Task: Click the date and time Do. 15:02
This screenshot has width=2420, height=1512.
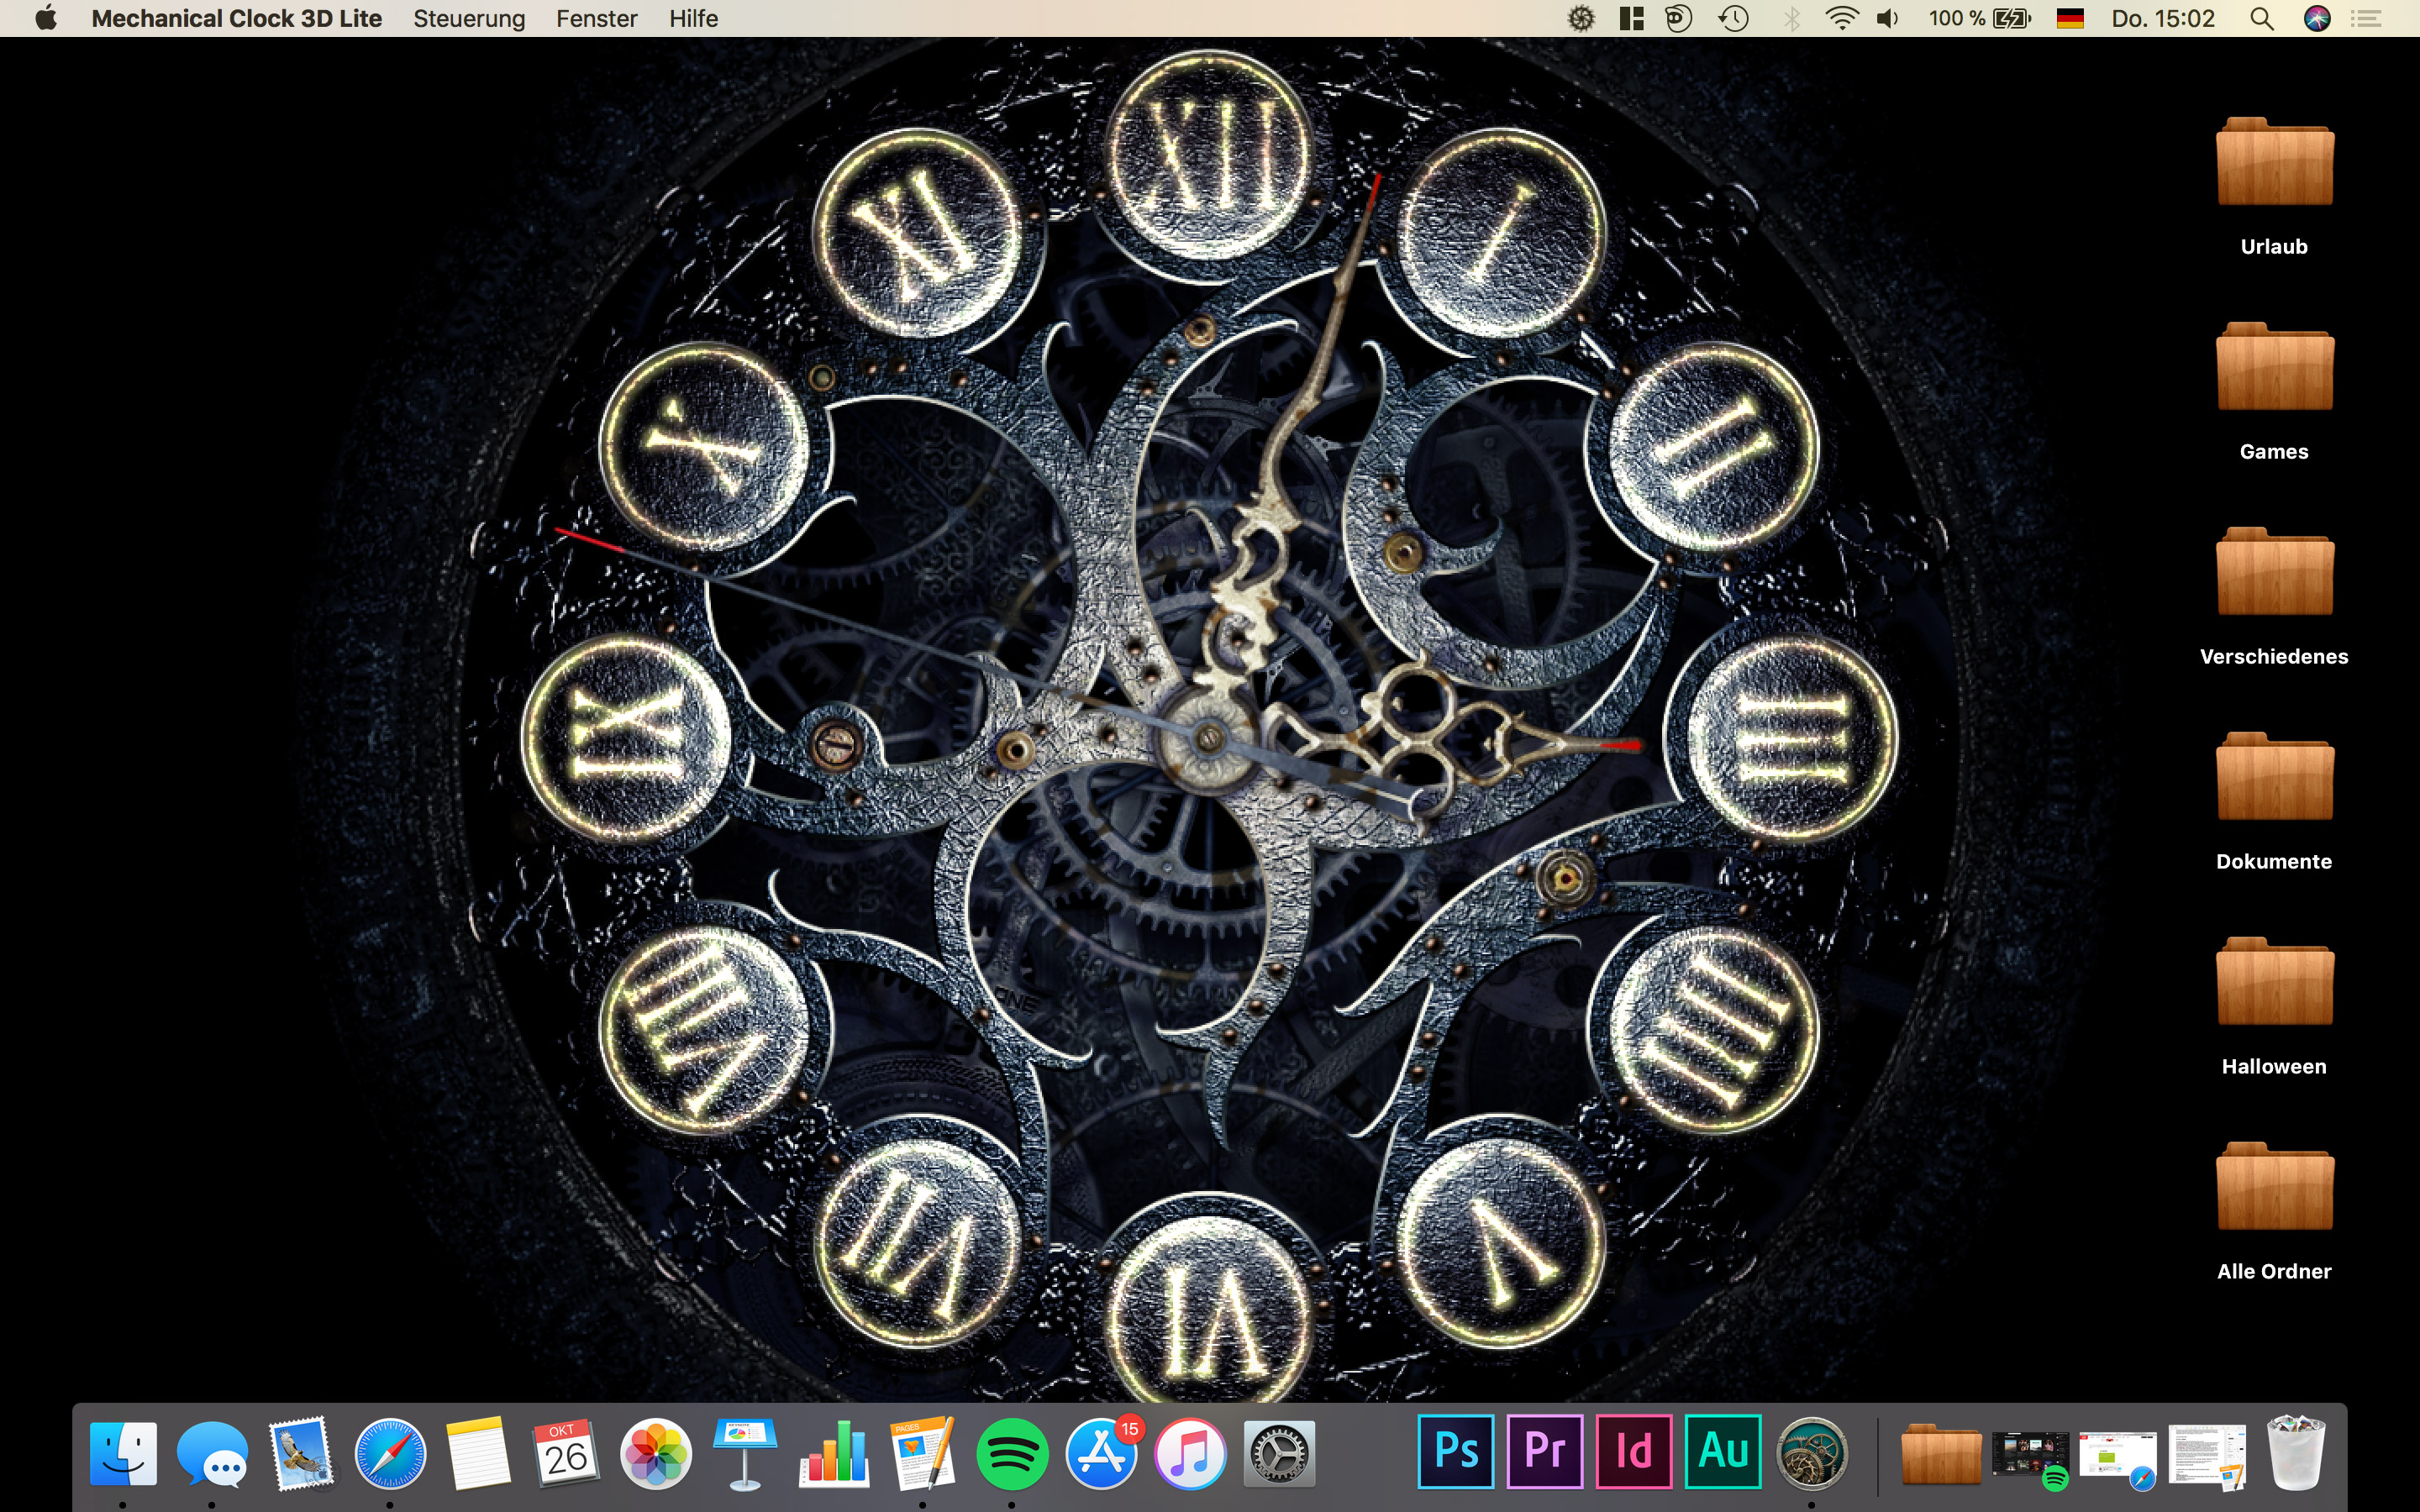Action: (2163, 18)
